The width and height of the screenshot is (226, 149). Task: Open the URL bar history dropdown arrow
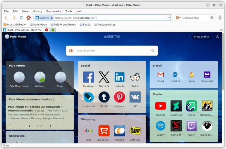click(169, 18)
